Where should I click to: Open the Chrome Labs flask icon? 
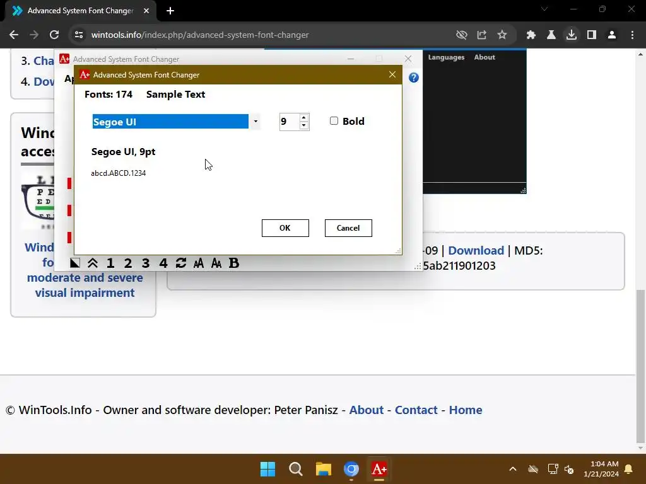point(551,35)
